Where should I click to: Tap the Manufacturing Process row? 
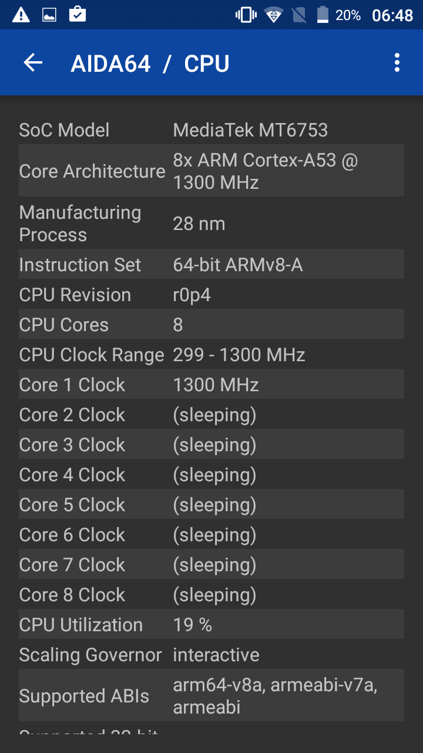coord(211,224)
